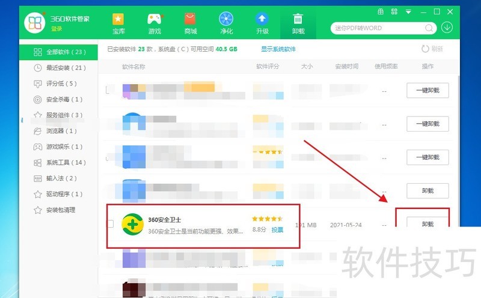Click the 登录 login link
The height and width of the screenshot is (298, 481).
click(x=57, y=29)
